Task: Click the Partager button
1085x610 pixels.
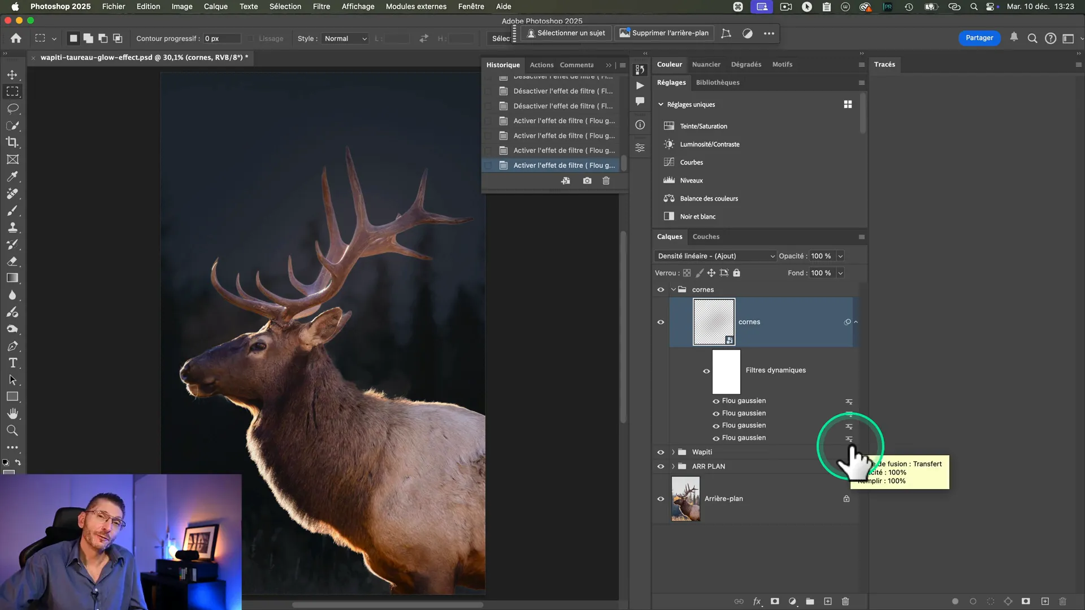Action: [979, 38]
